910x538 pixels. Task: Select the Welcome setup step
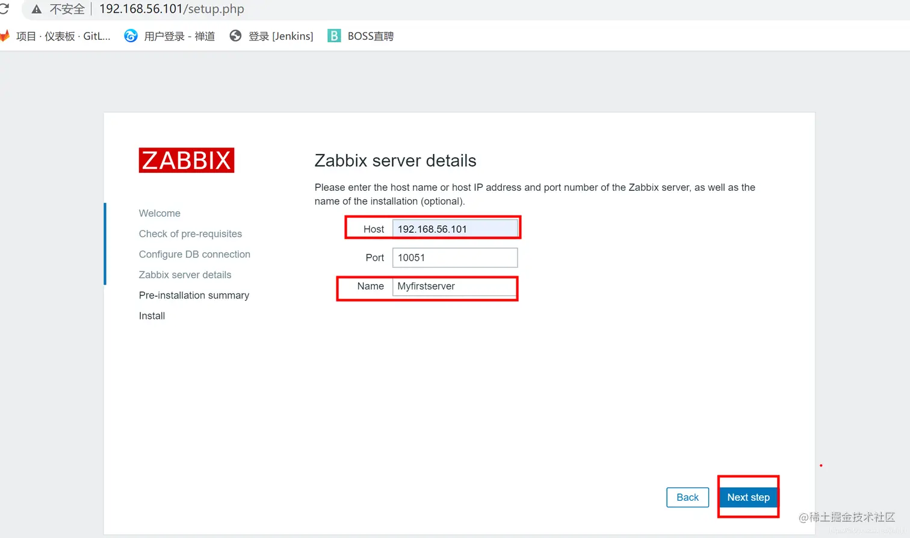[x=159, y=213]
